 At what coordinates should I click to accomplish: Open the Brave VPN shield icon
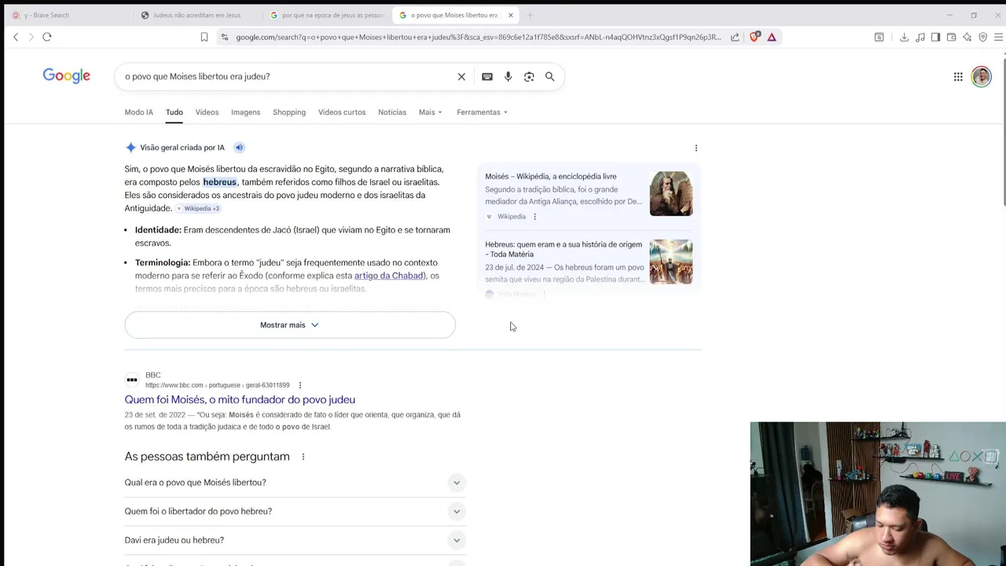[982, 37]
